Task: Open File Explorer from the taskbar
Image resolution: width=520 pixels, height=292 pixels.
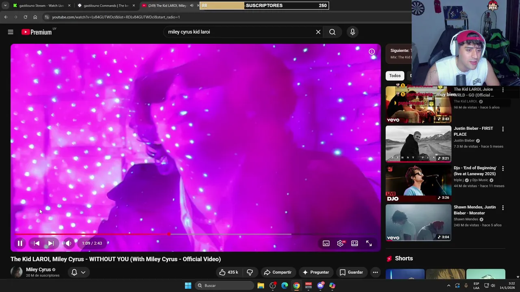Action: pos(261,286)
